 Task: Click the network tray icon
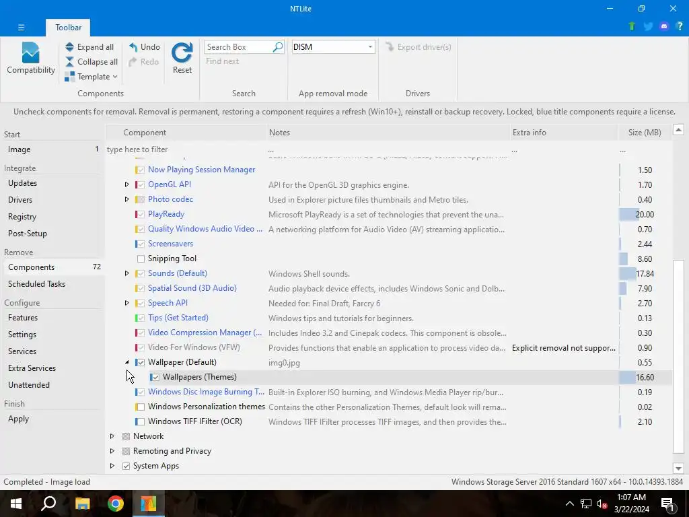(586, 504)
